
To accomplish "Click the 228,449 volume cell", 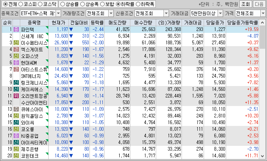I will point(173,96).
